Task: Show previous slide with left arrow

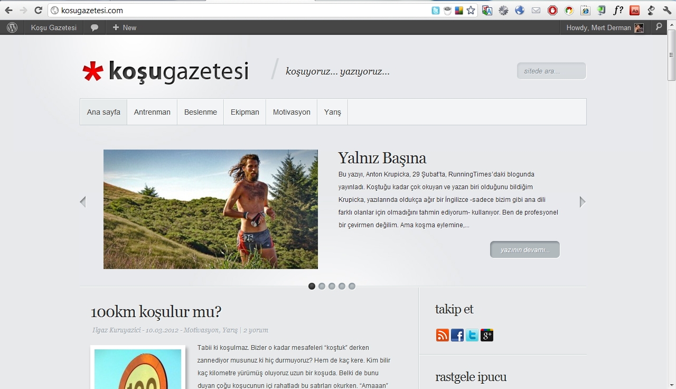Action: coord(82,201)
